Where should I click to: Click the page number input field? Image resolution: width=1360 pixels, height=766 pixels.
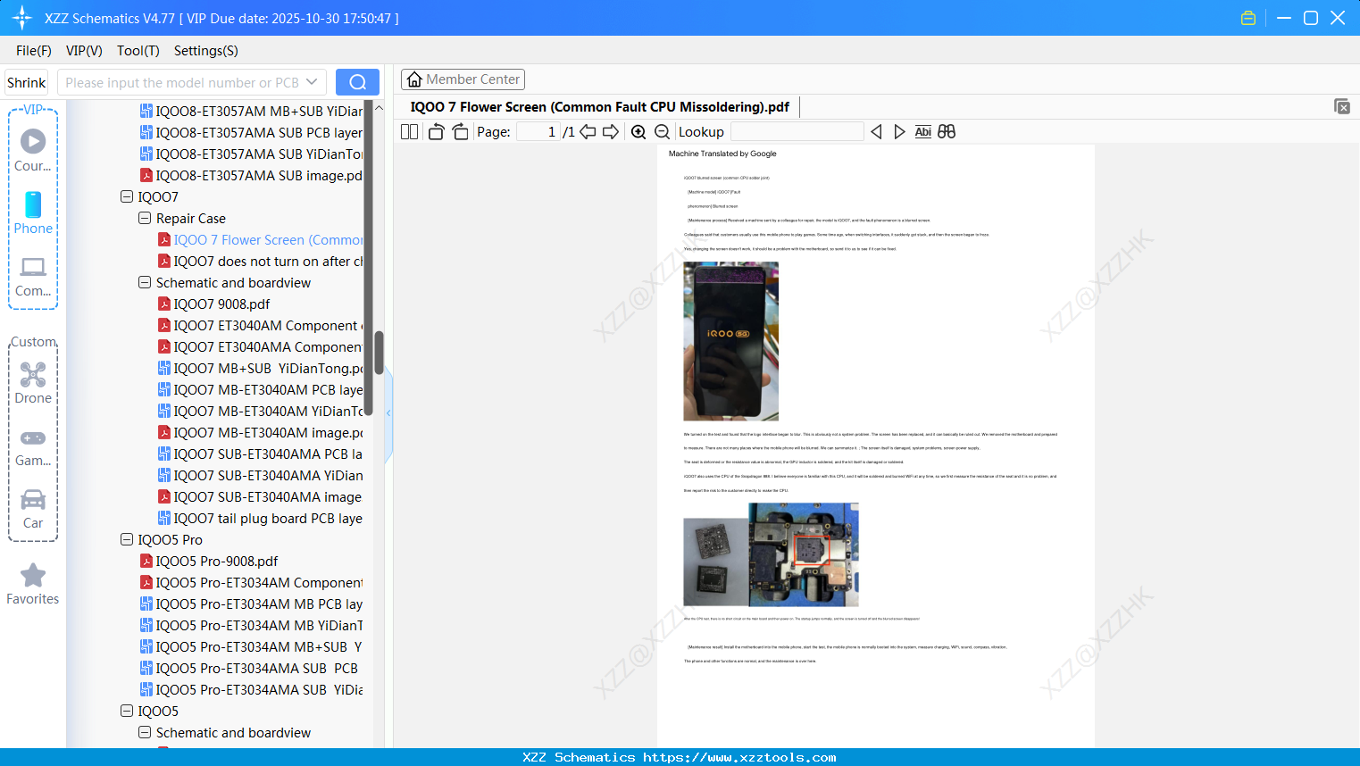pos(538,132)
